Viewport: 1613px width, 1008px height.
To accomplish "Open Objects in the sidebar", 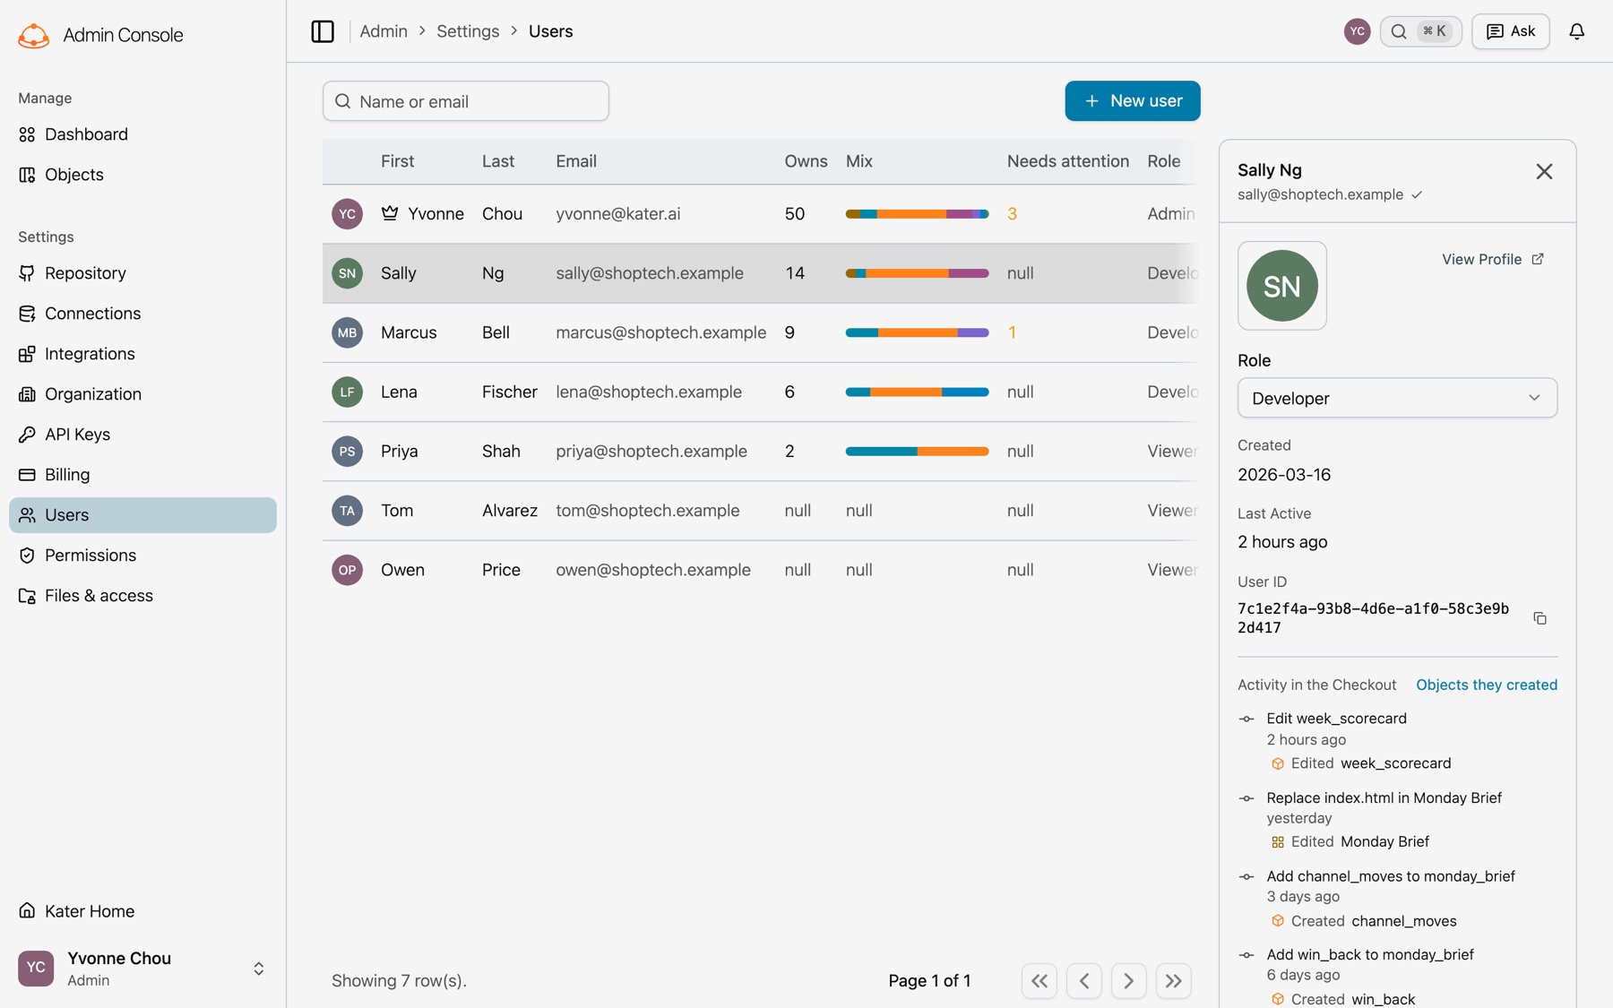I will (x=142, y=175).
